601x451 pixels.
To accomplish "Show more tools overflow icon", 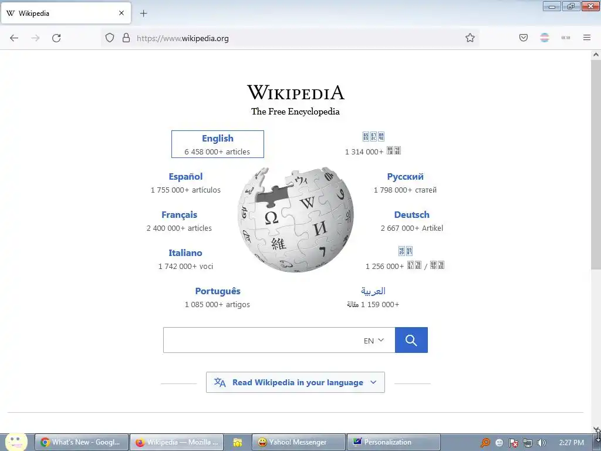I will [566, 38].
